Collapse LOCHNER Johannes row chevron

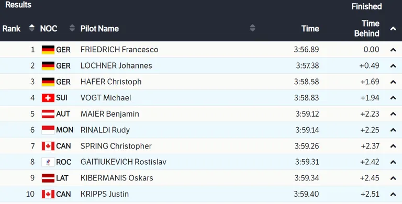(393, 66)
